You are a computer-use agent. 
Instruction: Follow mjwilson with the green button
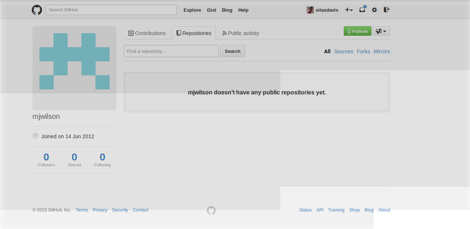358,31
